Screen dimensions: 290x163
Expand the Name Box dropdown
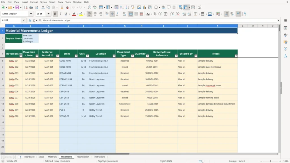click(x=24, y=20)
